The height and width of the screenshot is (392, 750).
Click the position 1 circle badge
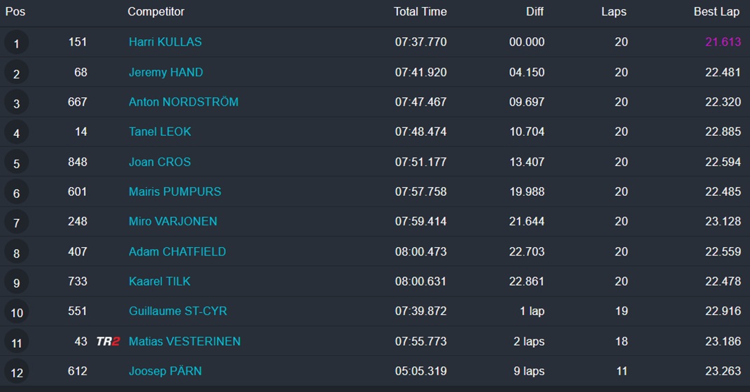[16, 43]
